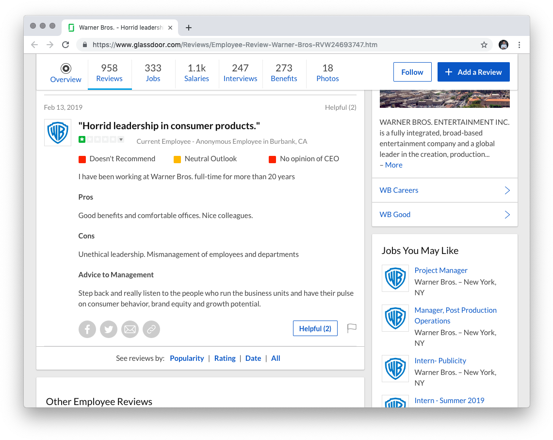This screenshot has width=553, height=440.
Task: Copy review link with chain icon
Action: [151, 329]
